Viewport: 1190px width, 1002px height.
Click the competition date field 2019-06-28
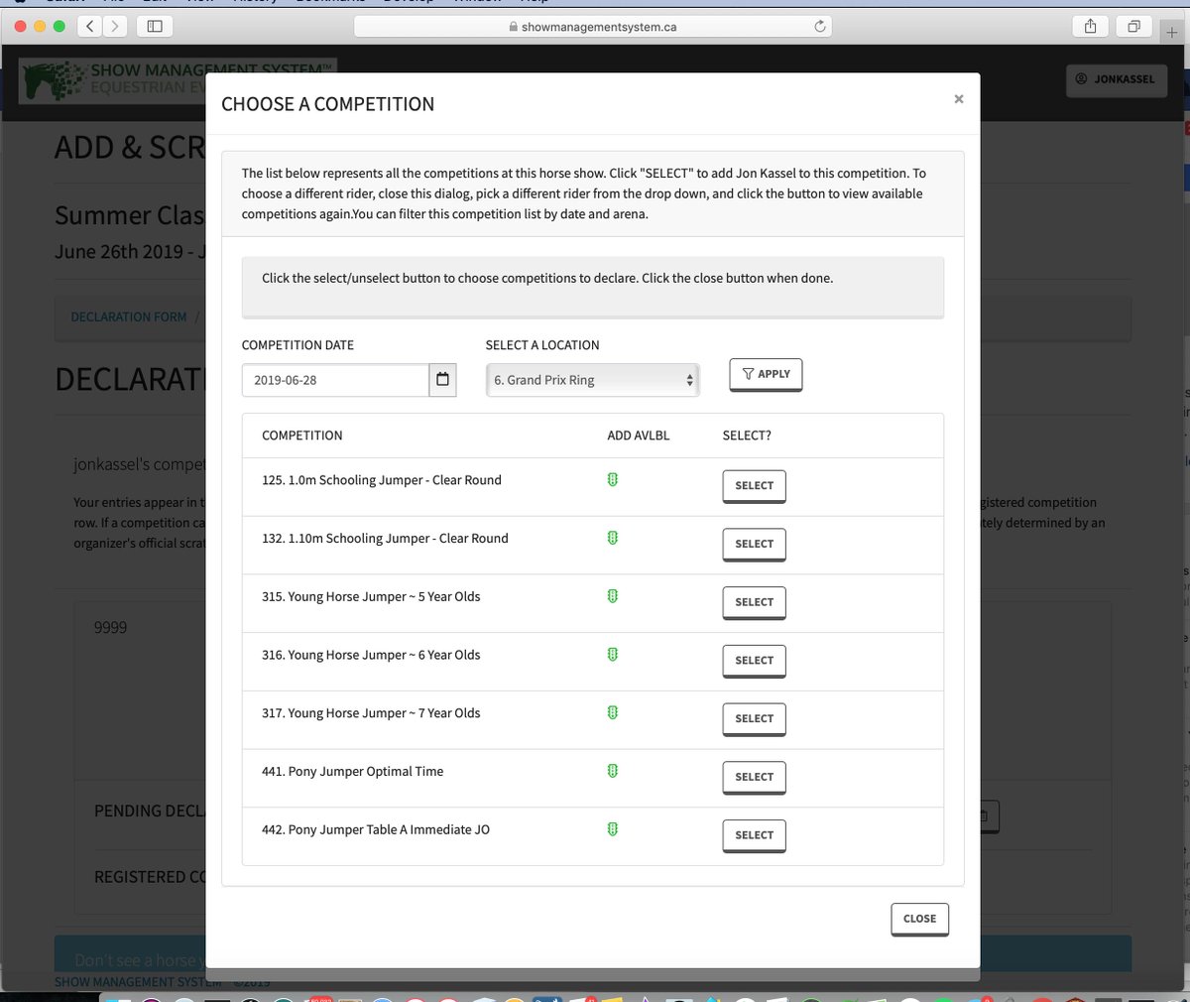335,380
